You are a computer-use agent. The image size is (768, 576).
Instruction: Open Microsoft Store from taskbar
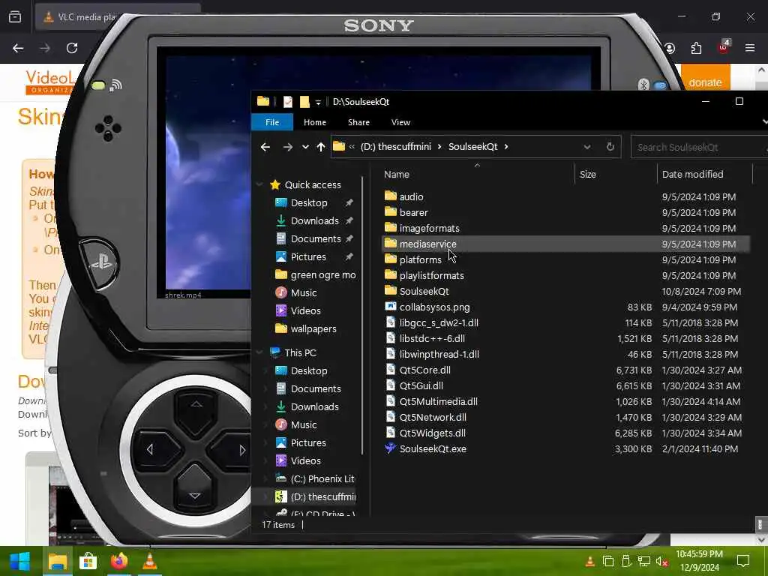[88, 561]
